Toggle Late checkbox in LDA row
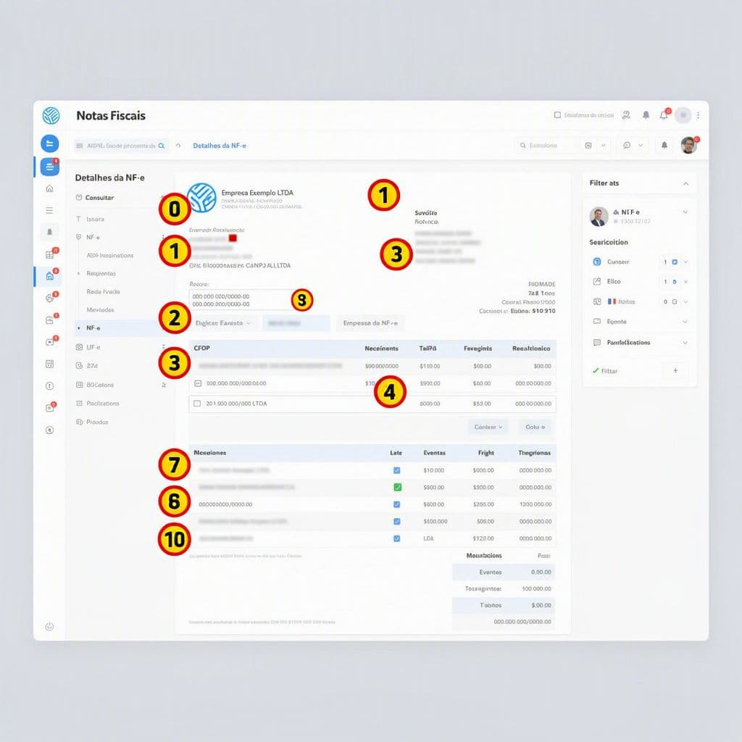Image resolution: width=742 pixels, height=742 pixels. point(396,538)
